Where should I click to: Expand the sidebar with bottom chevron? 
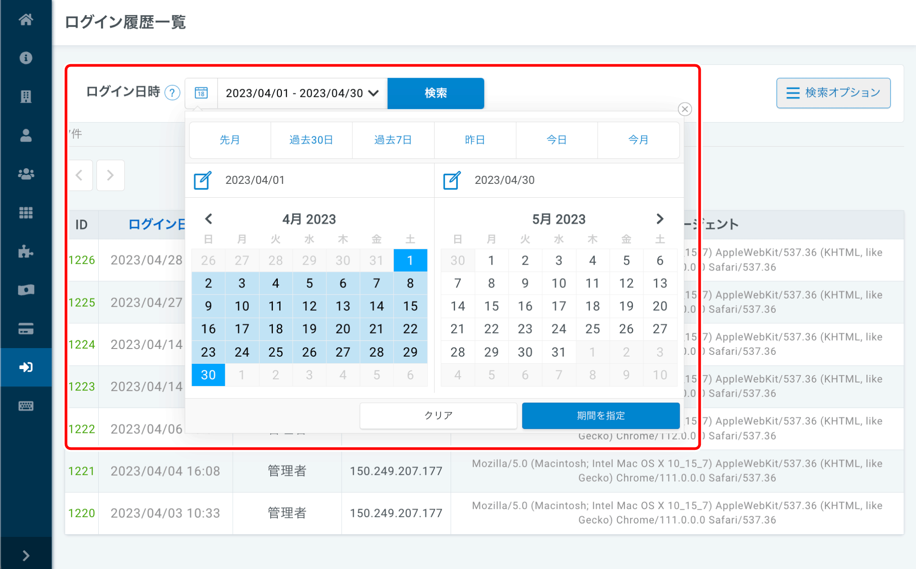(26, 555)
